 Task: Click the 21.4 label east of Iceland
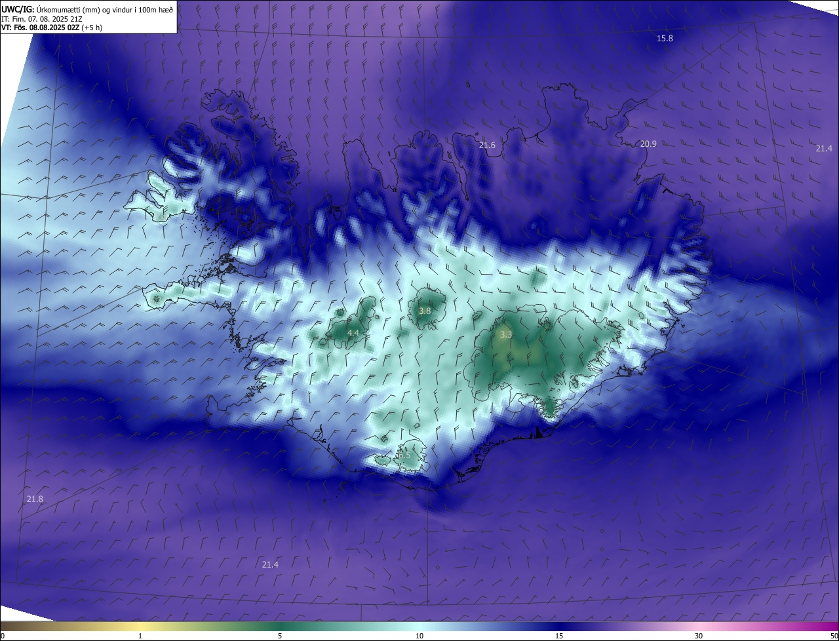click(824, 149)
